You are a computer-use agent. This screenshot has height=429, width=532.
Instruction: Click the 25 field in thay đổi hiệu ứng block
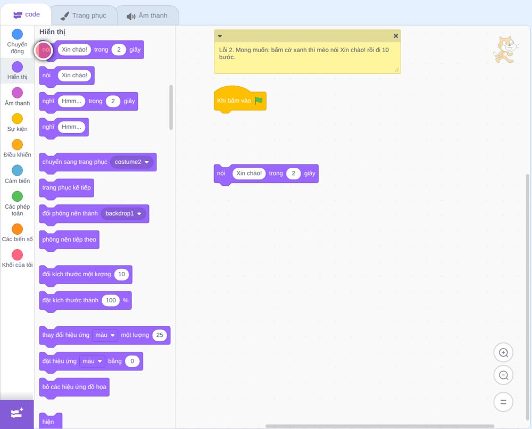(x=160, y=335)
